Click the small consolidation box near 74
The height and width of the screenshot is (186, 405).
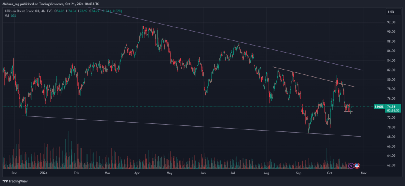[348, 108]
